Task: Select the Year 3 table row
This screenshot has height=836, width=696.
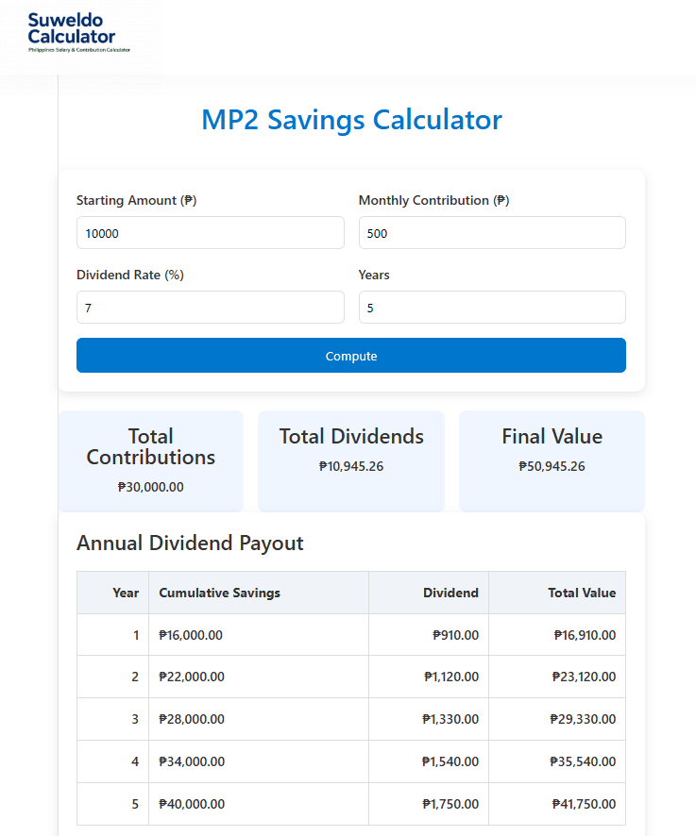Action: point(350,719)
